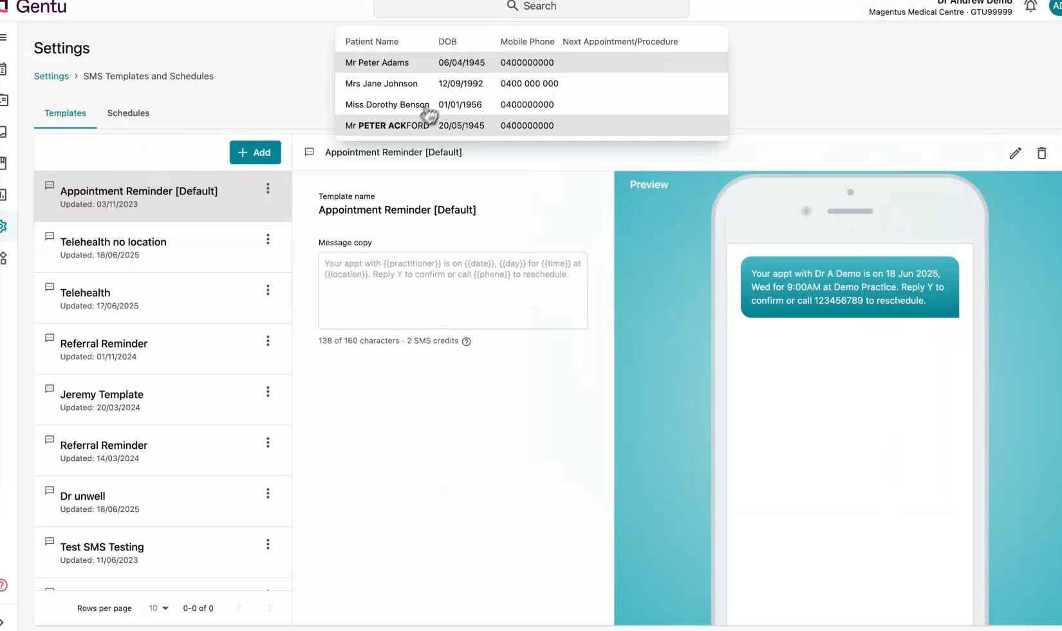
Task: Click the Gentu logo
Action: (x=33, y=7)
